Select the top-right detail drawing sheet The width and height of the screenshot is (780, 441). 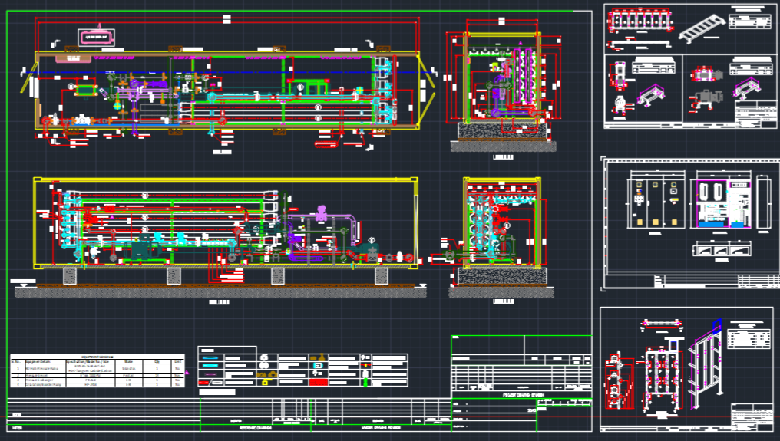click(x=689, y=66)
